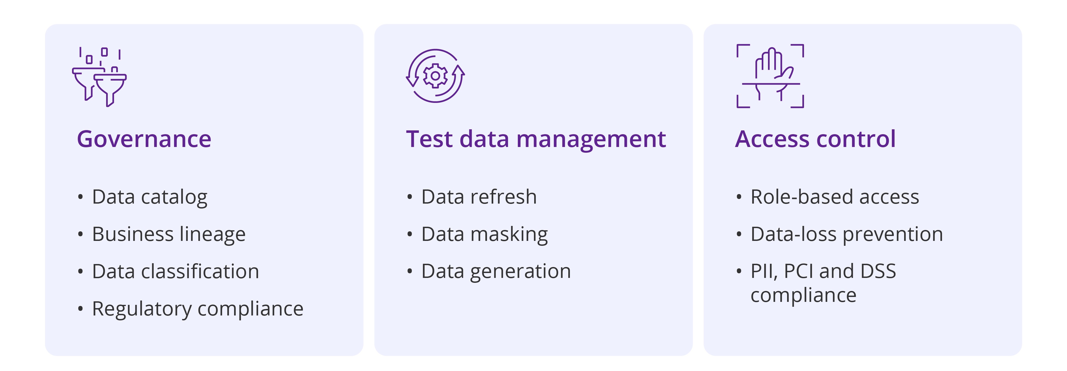
Task: Click the data funnels Governance icon
Action: 99,77
